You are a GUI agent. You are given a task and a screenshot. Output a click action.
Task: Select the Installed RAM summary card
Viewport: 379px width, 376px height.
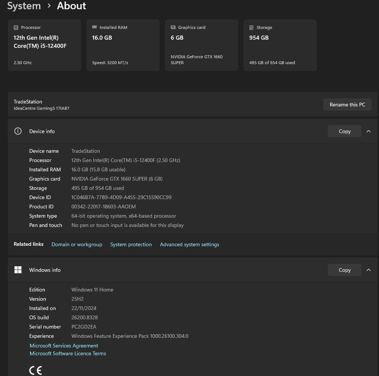(123, 45)
